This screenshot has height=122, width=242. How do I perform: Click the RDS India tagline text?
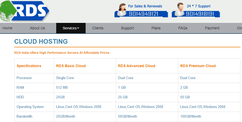point(62,53)
